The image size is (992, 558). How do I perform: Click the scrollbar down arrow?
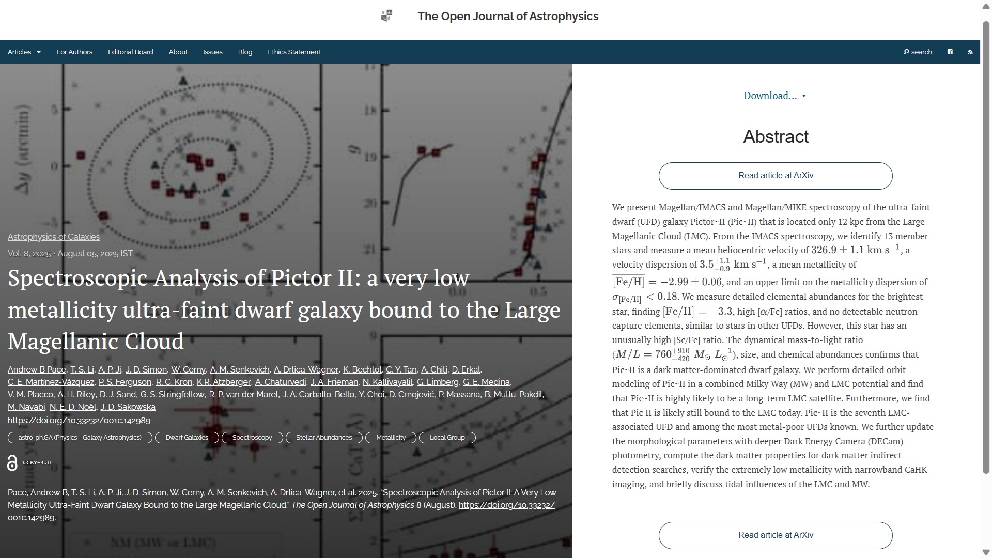click(986, 552)
